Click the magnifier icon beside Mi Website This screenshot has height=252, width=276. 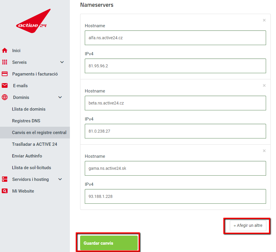coord(5,191)
